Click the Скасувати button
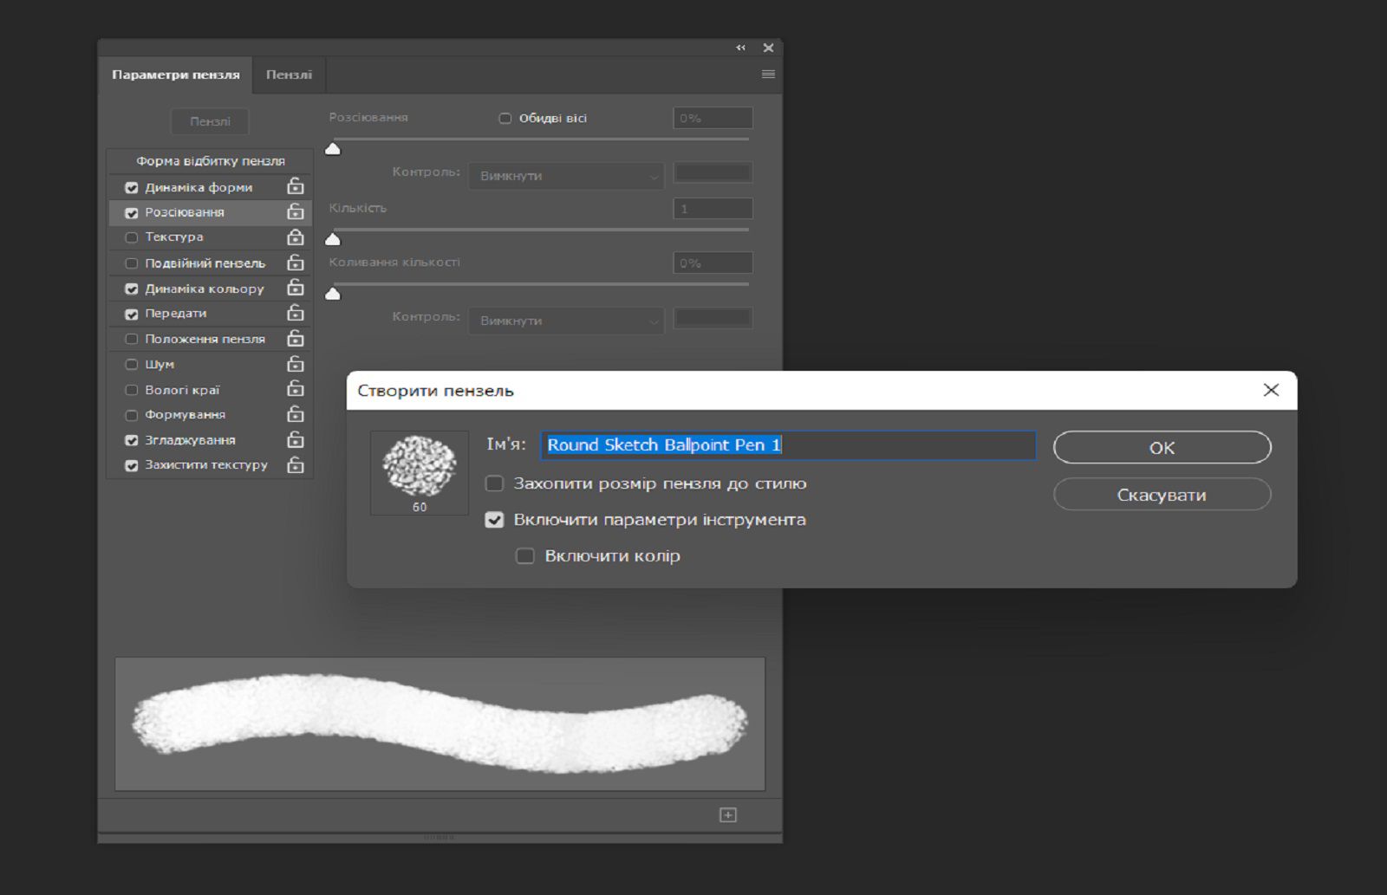The image size is (1387, 895). click(1162, 495)
